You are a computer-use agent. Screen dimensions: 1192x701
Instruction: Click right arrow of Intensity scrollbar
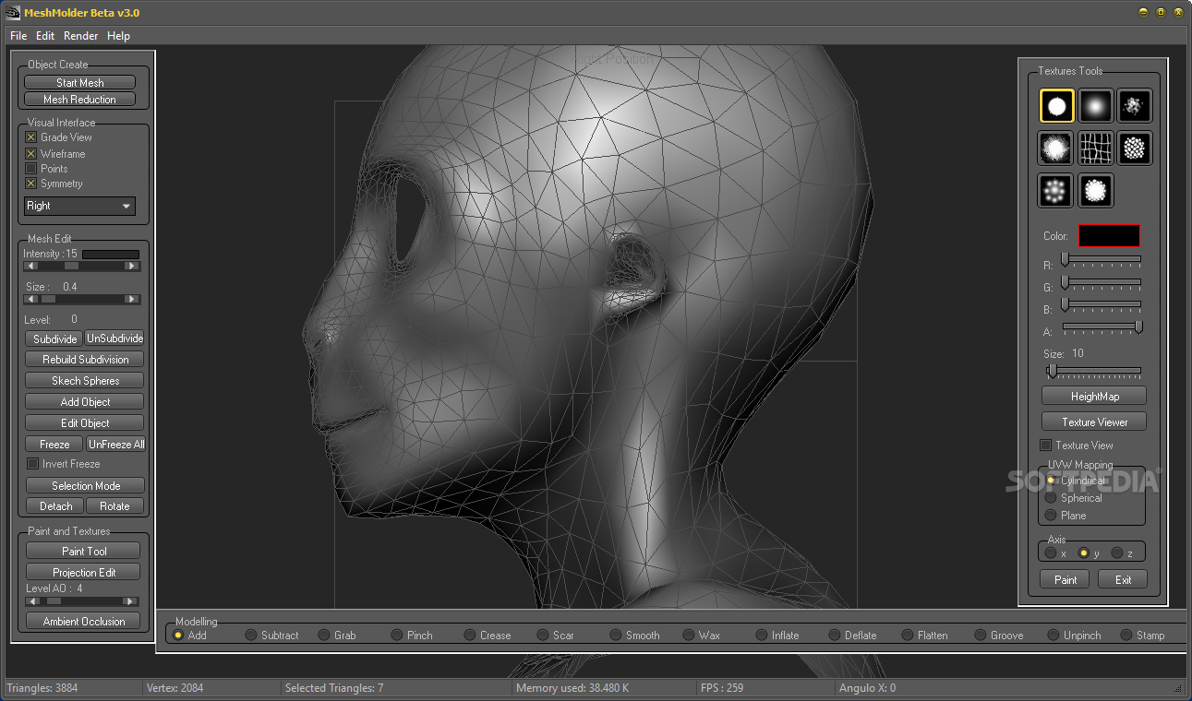click(132, 266)
